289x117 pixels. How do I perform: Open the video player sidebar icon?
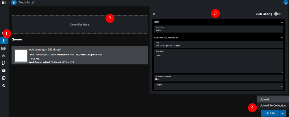click(4, 70)
